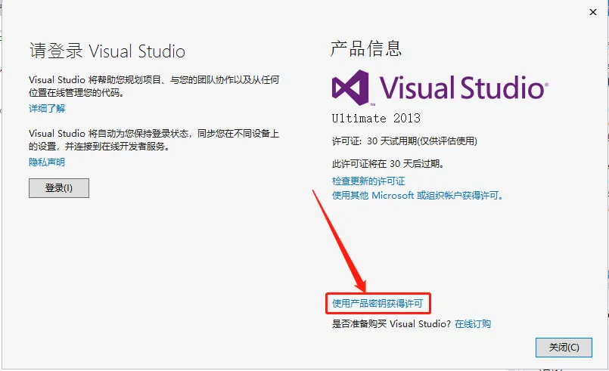Click the 许可证: 30 天试用期 text
The height and width of the screenshot is (371, 609).
pos(404,141)
